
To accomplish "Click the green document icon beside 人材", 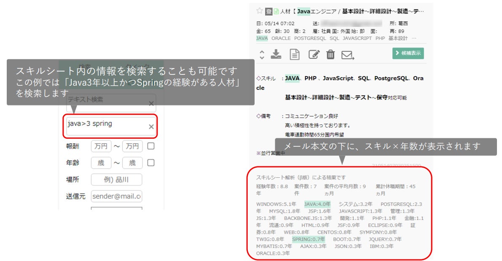I will pos(276,11).
